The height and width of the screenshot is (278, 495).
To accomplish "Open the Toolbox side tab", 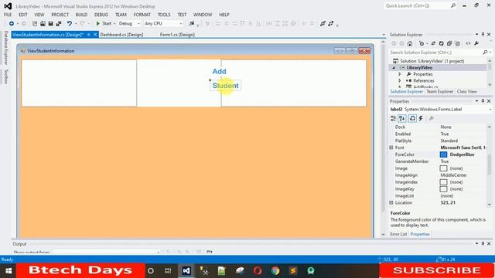I will [x=5, y=76].
